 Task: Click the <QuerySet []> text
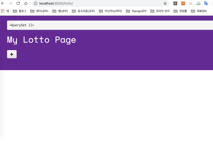22,25
